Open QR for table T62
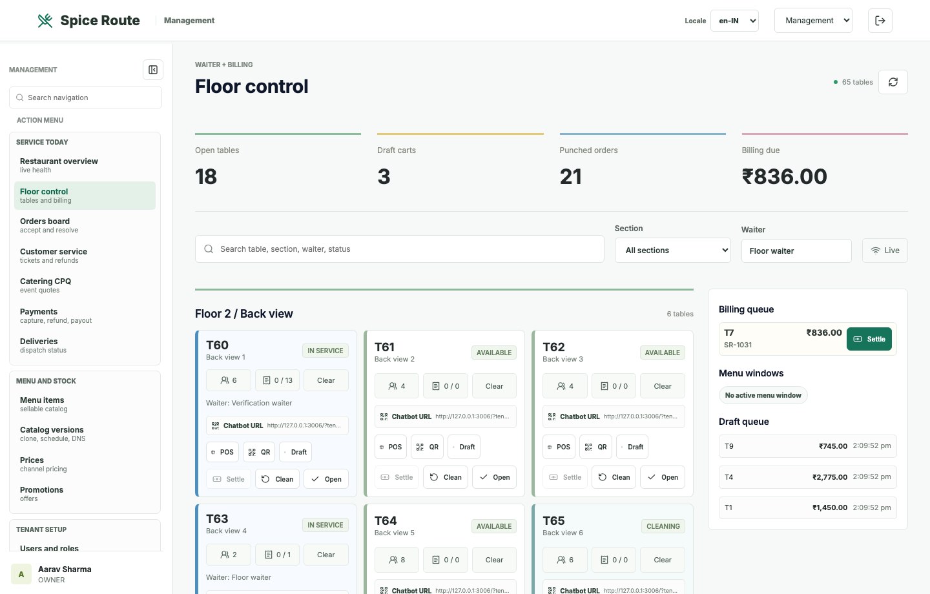This screenshot has width=930, height=594. [x=595, y=447]
